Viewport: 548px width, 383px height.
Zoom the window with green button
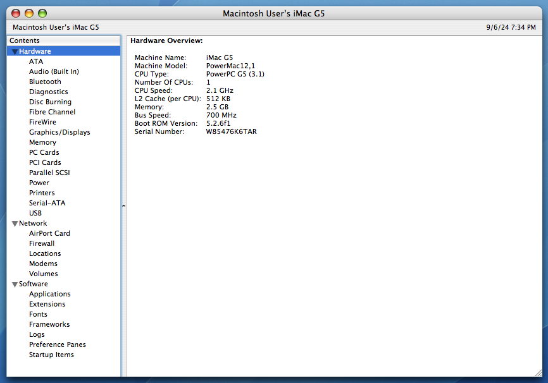[42, 13]
